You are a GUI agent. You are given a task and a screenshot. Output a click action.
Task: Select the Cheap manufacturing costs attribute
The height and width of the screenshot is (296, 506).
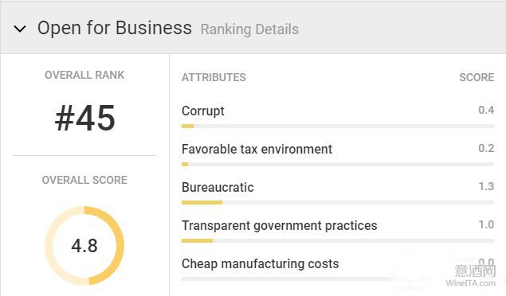[260, 264]
